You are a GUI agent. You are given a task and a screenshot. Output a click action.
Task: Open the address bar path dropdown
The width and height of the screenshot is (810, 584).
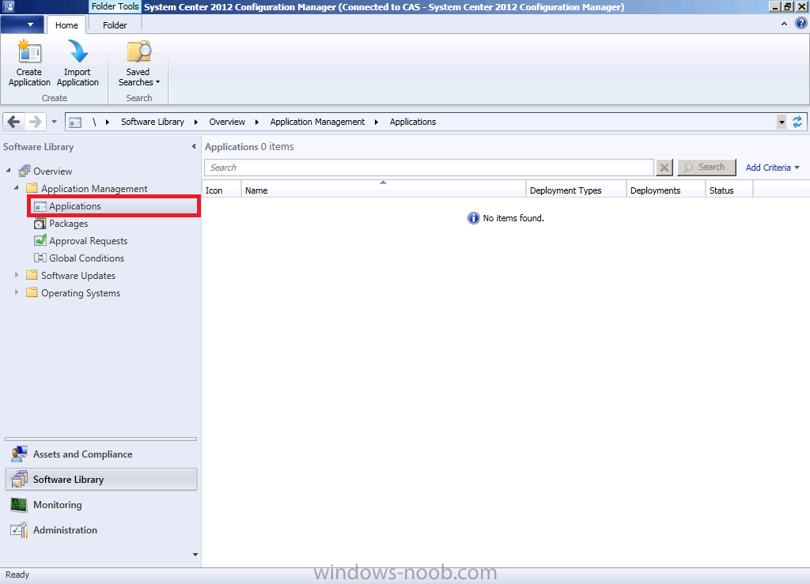781,122
